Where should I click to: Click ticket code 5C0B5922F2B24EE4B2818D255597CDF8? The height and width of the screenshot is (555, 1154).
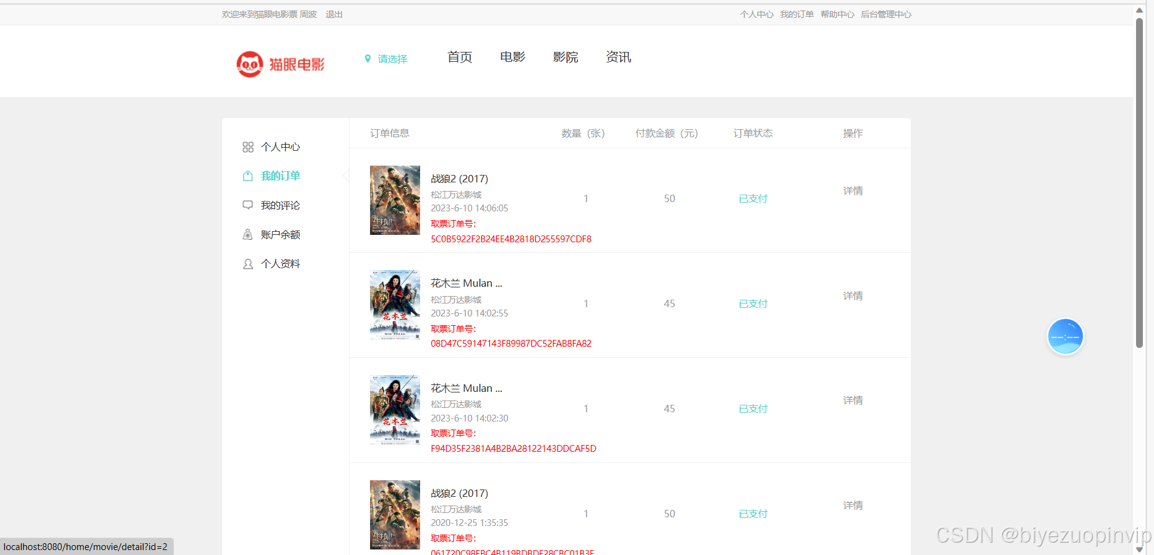pos(511,239)
